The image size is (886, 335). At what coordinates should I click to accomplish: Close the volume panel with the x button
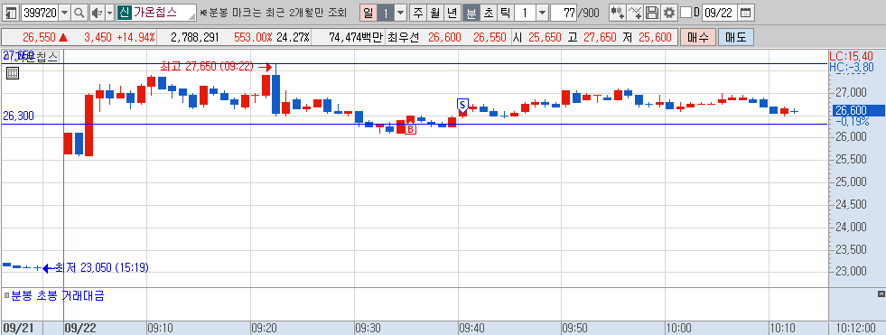[881, 294]
